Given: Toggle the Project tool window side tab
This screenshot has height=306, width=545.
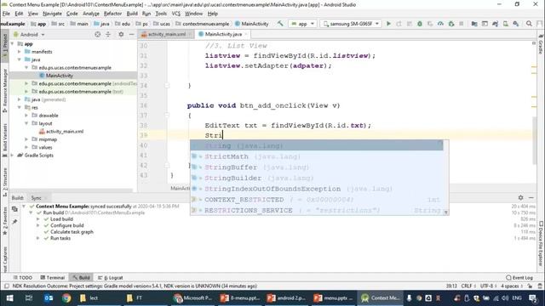Looking at the screenshot, I should (x=5, y=46).
